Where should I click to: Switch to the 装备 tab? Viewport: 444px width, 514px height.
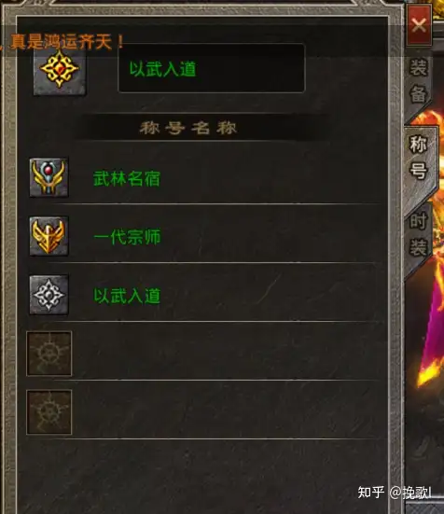pos(418,81)
